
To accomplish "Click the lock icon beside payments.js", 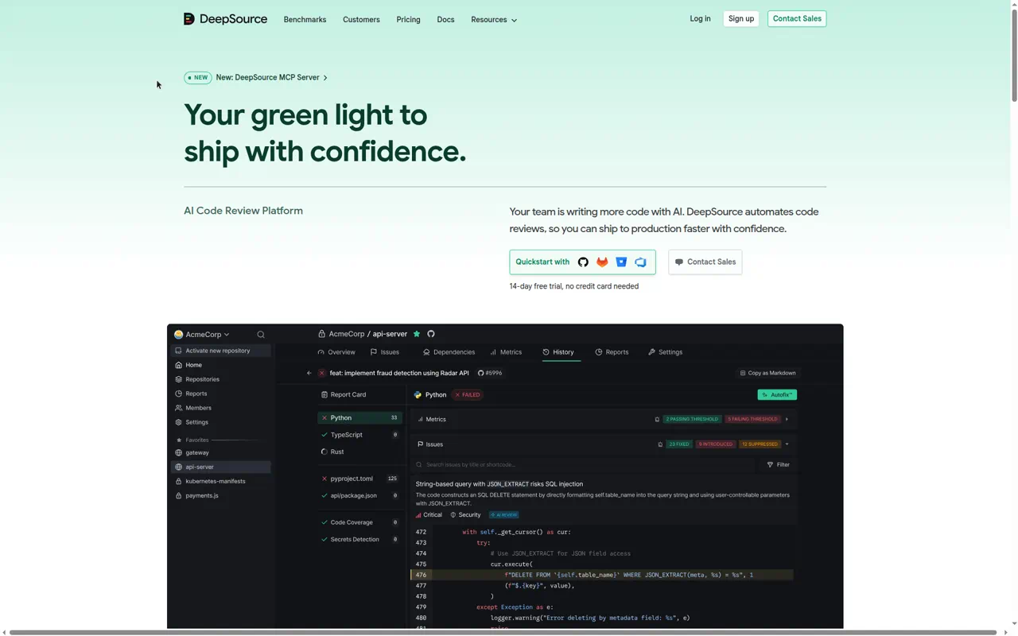I will 179,495.
